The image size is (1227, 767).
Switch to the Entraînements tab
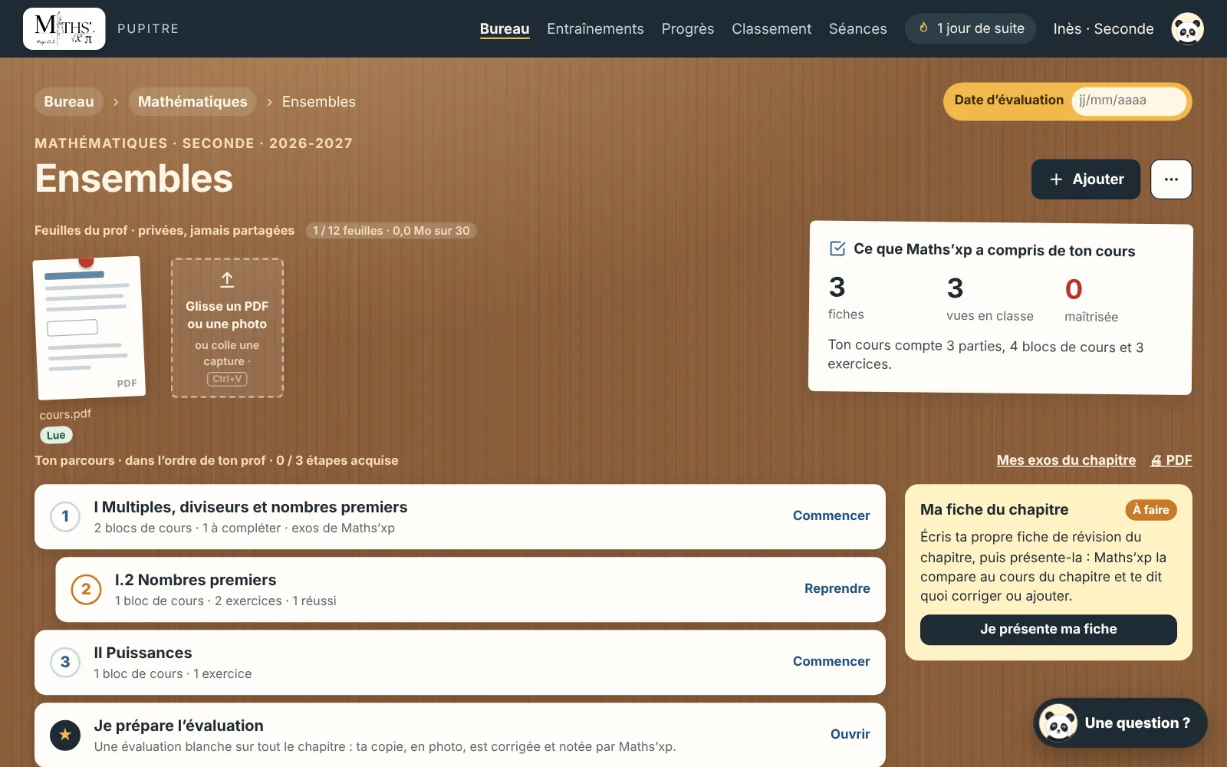tap(595, 28)
